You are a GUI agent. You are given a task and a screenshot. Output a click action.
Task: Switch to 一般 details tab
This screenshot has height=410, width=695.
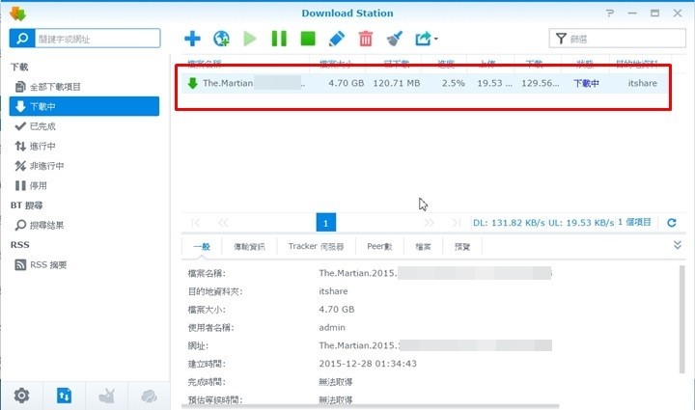coord(202,247)
